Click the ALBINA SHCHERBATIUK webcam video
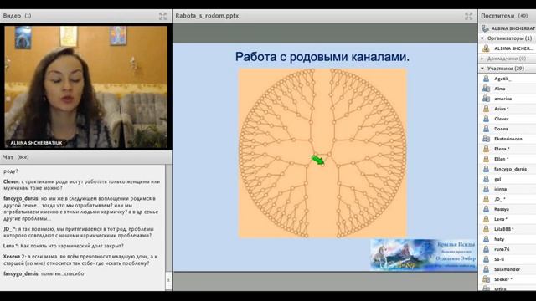The image size is (536, 301). pyautogui.click(x=85, y=87)
